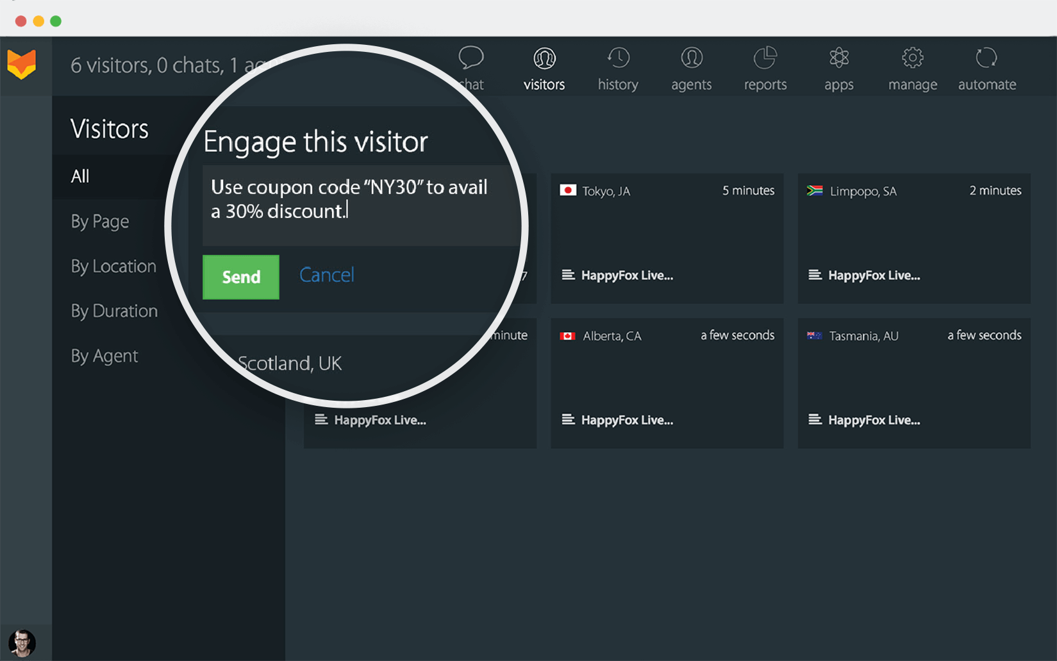Click the 'Engage this visitor' heading
This screenshot has width=1057, height=661.
[315, 142]
